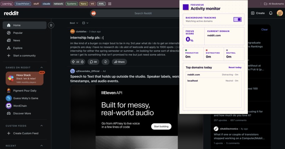Open the Best sort dropdown
Screen dimensions: 285x149
[x=74, y=23]
